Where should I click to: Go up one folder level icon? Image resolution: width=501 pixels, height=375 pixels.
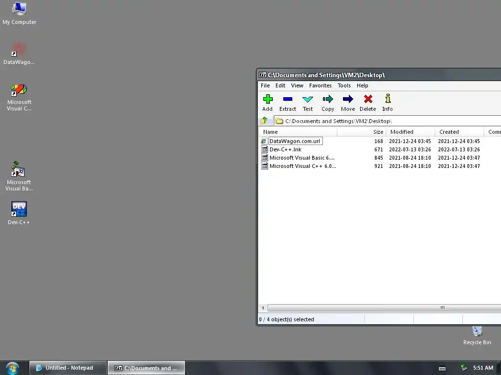[x=264, y=121]
